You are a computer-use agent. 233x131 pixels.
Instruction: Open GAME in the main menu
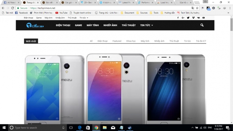(79, 25)
